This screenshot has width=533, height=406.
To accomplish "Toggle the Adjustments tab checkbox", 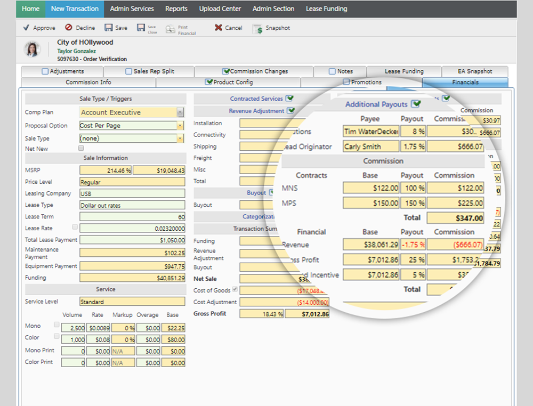I will pyautogui.click(x=45, y=71).
